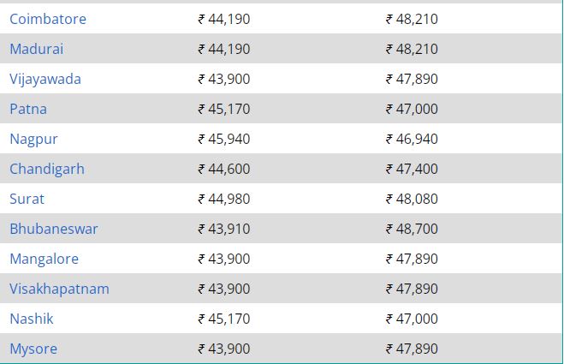The width and height of the screenshot is (564, 364).
Task: Open the Bhubaneswar link
Action: (x=54, y=229)
